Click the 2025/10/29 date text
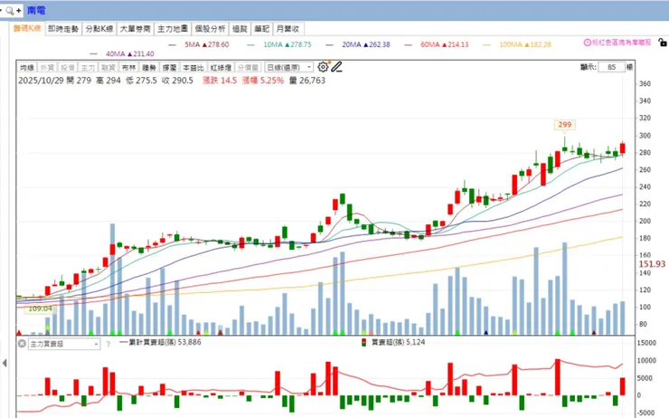This screenshot has width=669, height=418. (40, 81)
